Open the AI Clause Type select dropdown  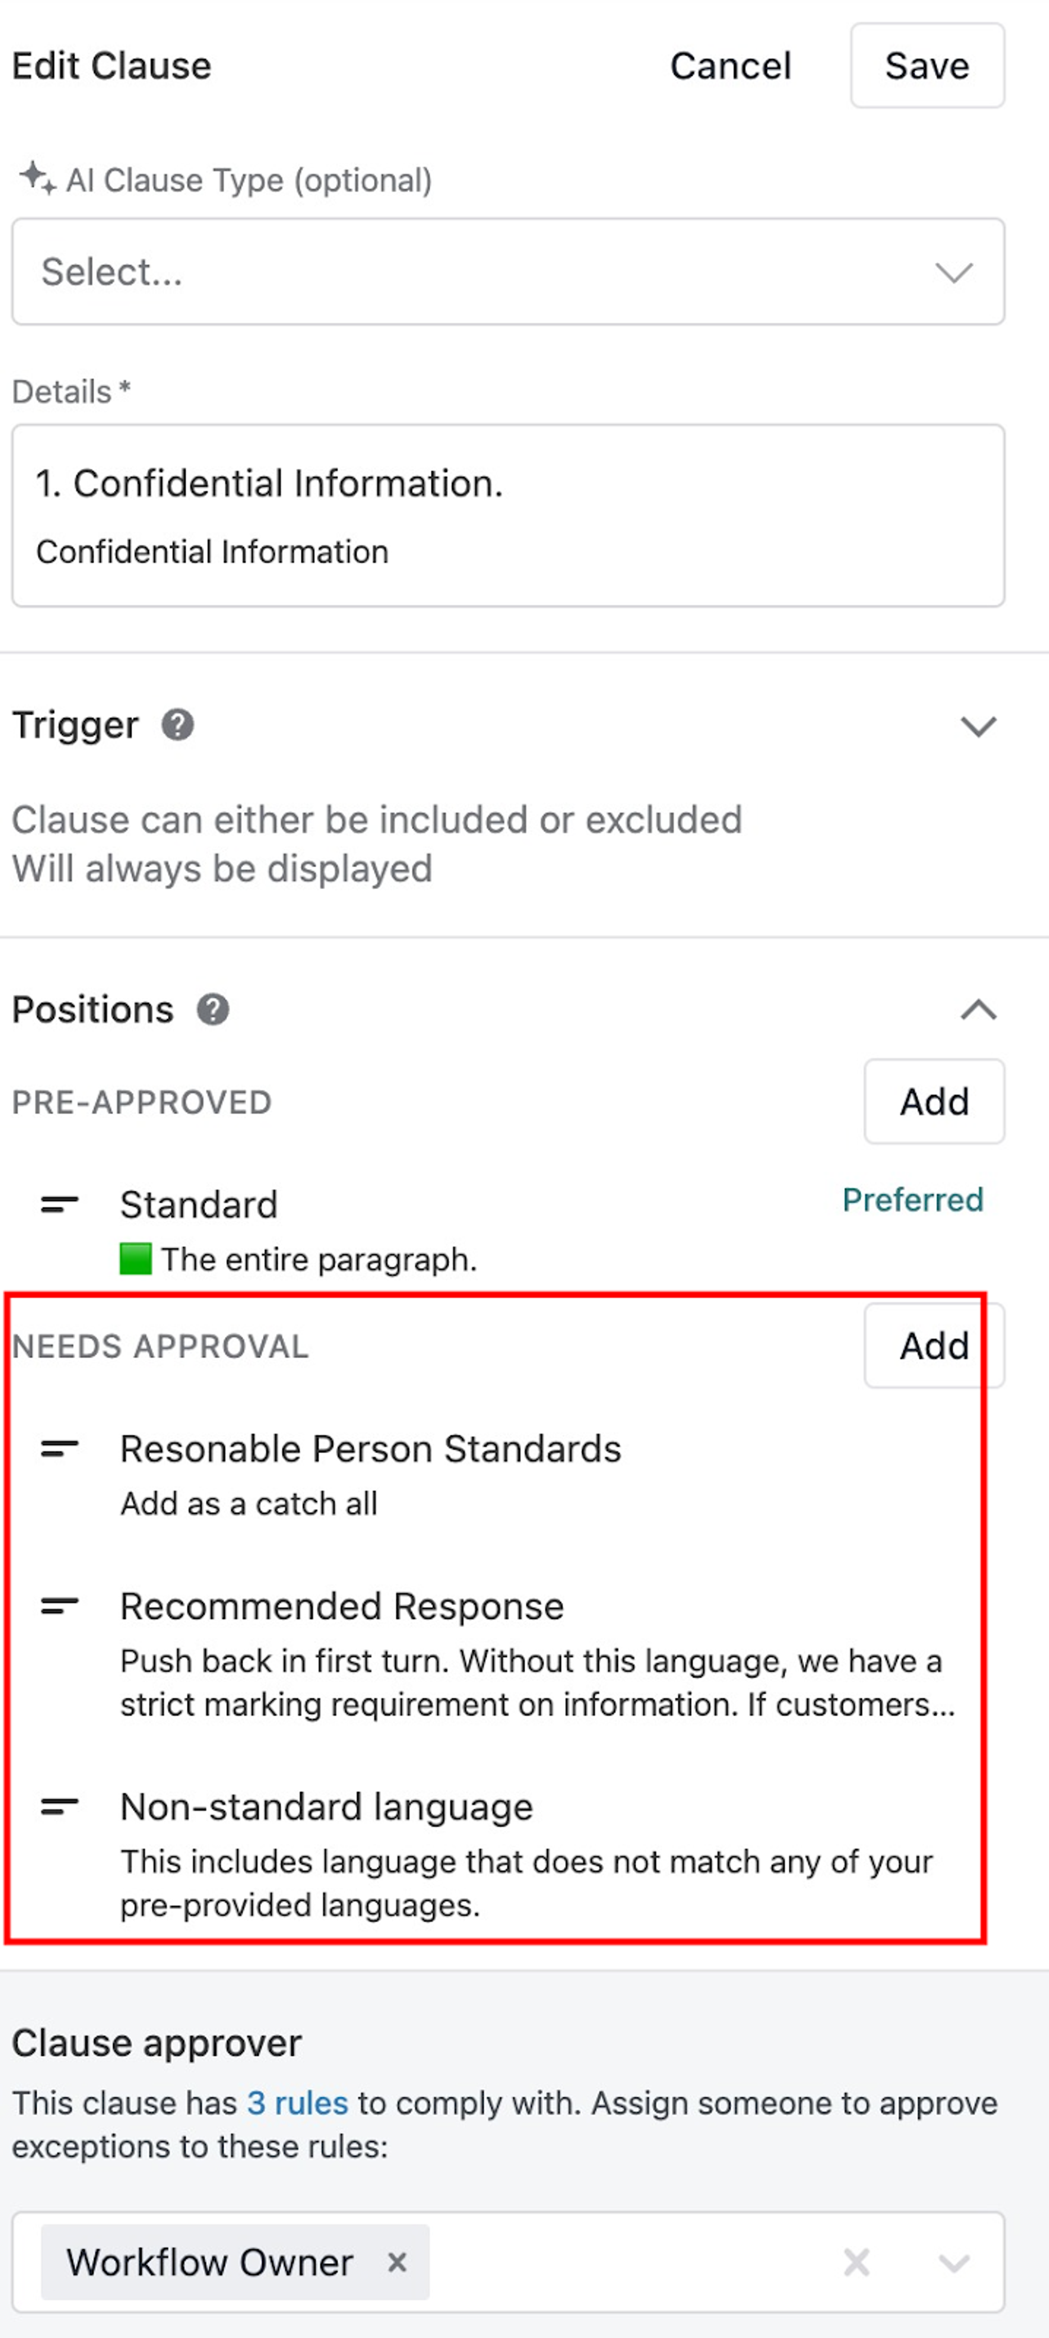[x=508, y=271]
